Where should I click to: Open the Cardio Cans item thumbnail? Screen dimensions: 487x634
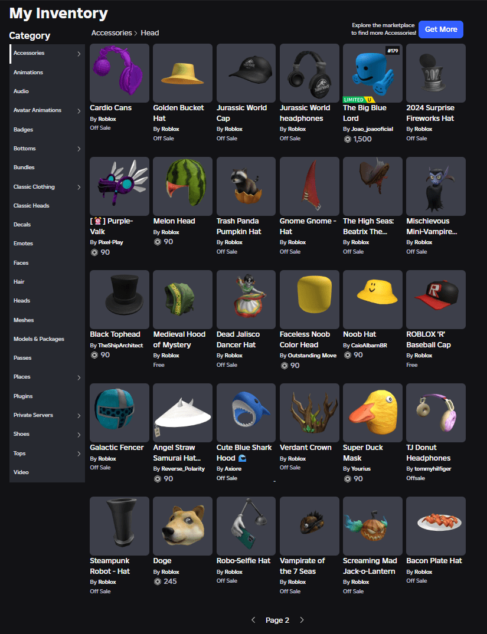point(119,73)
